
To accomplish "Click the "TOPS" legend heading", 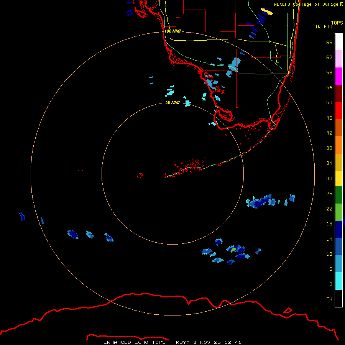I will [337, 23].
